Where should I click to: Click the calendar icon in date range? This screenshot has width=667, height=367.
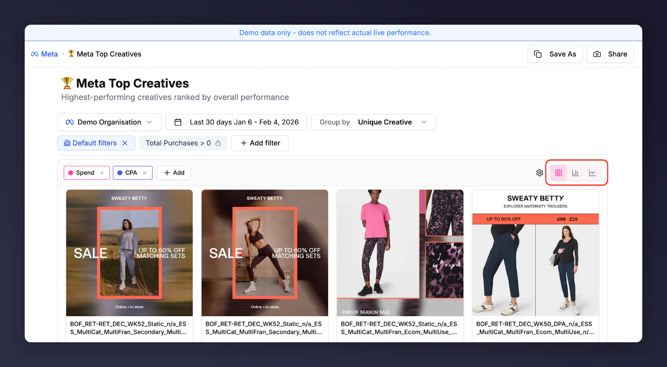(178, 122)
